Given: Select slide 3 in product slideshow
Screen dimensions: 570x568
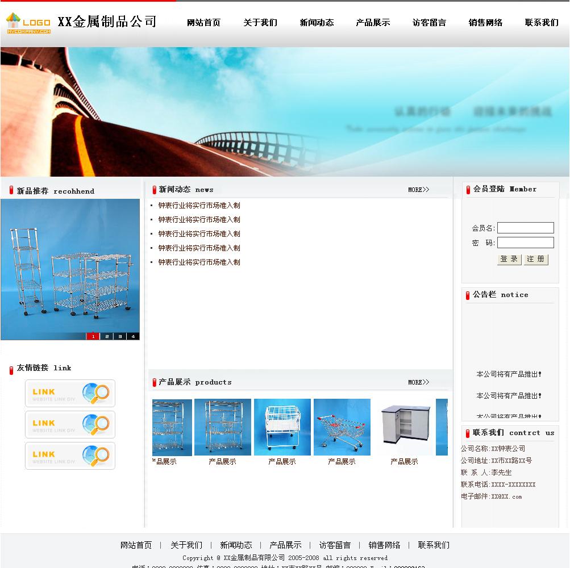Looking at the screenshot, I should point(120,336).
